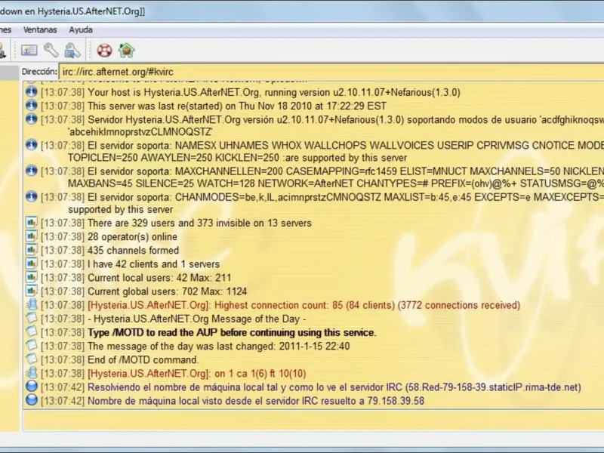
Task: Click the hostname '58.Red-79-158-39.staticIP.rima-tde.net'
Action: pyautogui.click(x=492, y=387)
